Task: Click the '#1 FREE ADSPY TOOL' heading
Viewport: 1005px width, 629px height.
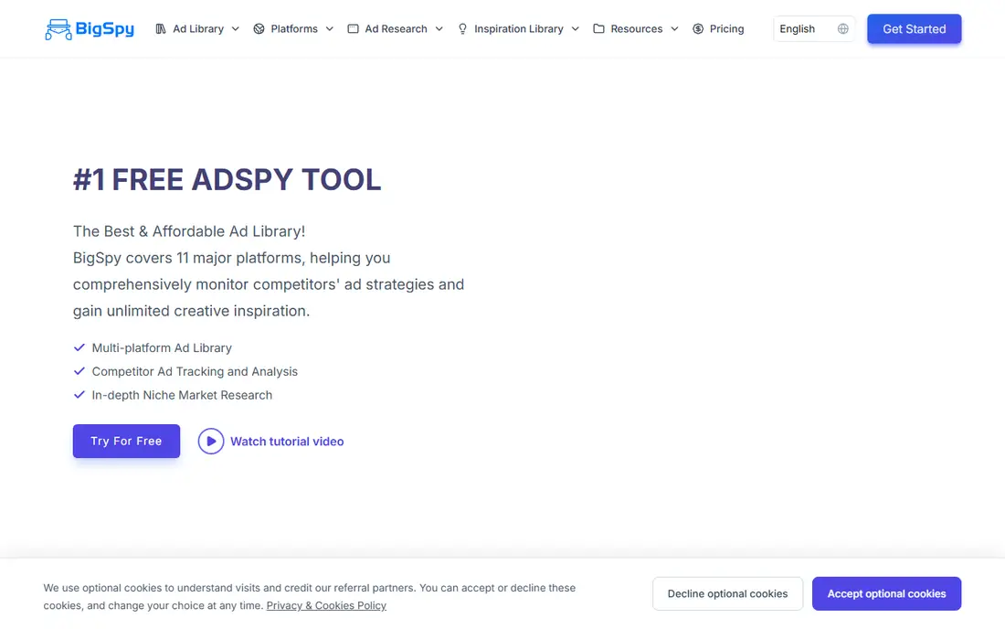Action: tap(227, 179)
